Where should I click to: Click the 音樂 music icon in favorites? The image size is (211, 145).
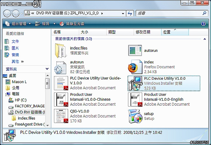7,55
